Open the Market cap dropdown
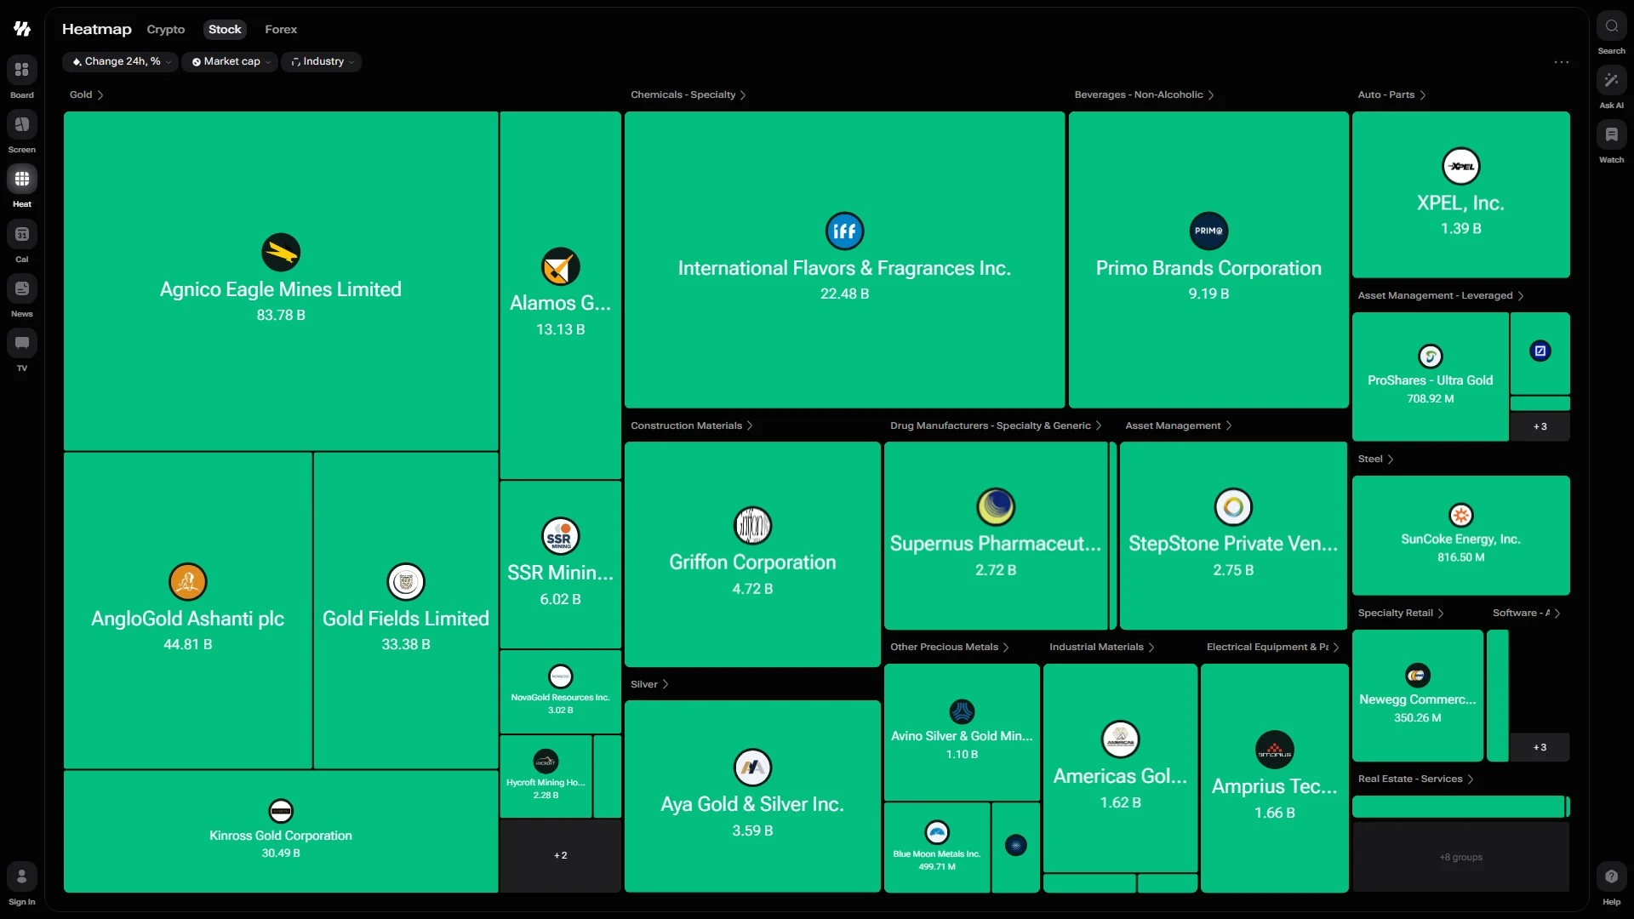Image resolution: width=1634 pixels, height=919 pixels. (x=230, y=62)
